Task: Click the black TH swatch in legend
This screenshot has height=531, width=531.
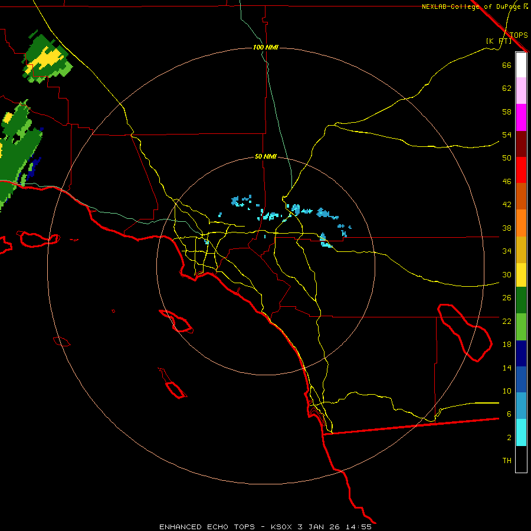Action: [521, 459]
